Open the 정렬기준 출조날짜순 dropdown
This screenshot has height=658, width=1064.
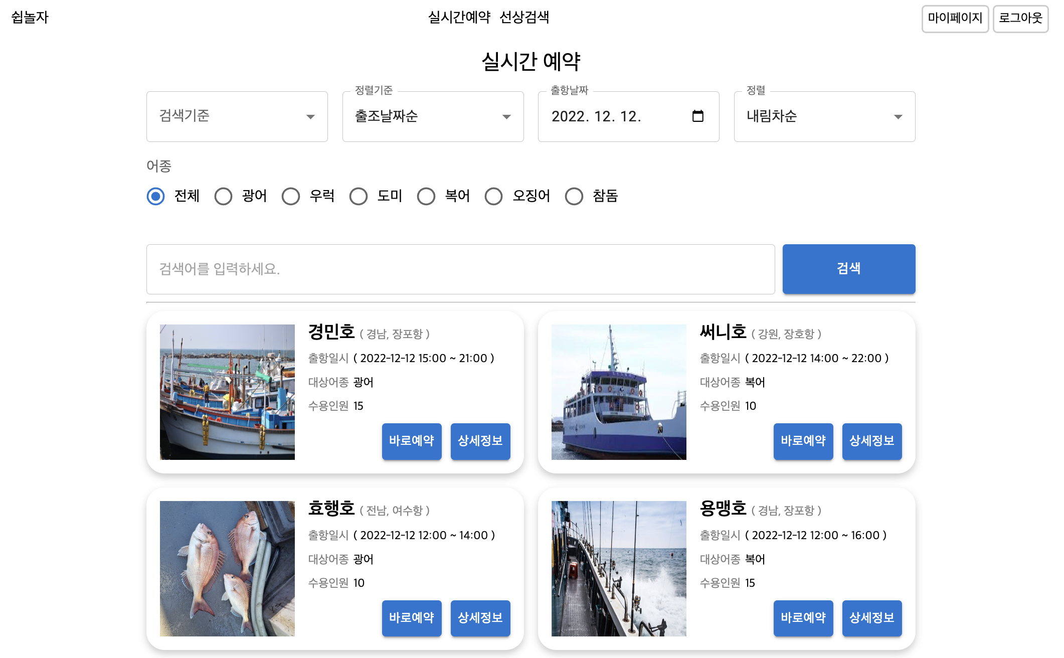pyautogui.click(x=433, y=116)
